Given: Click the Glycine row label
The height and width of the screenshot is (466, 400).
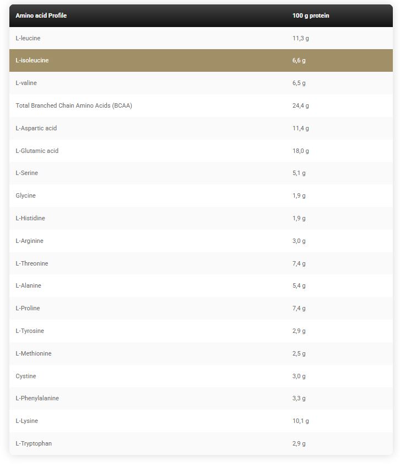Looking at the screenshot, I should point(25,195).
